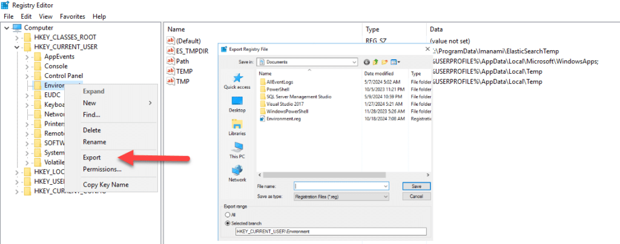Click the PowerShell folder icon
The height and width of the screenshot is (244, 620).
click(x=263, y=89)
